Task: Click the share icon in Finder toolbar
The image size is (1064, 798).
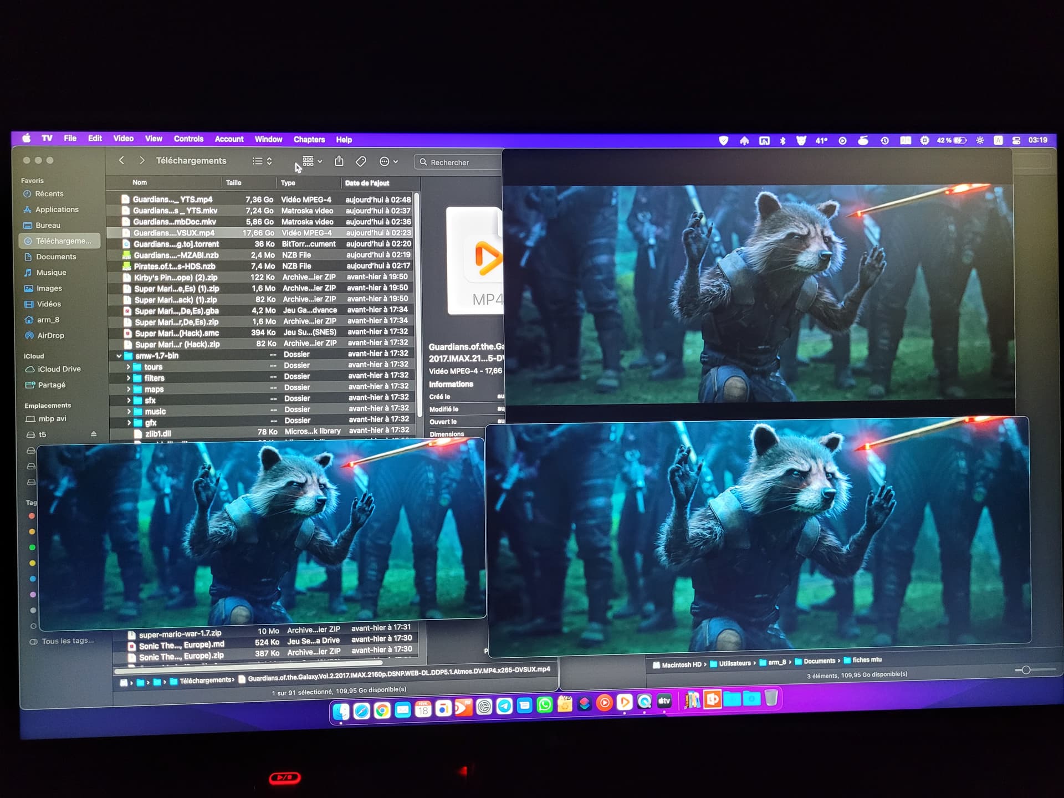Action: click(x=339, y=161)
